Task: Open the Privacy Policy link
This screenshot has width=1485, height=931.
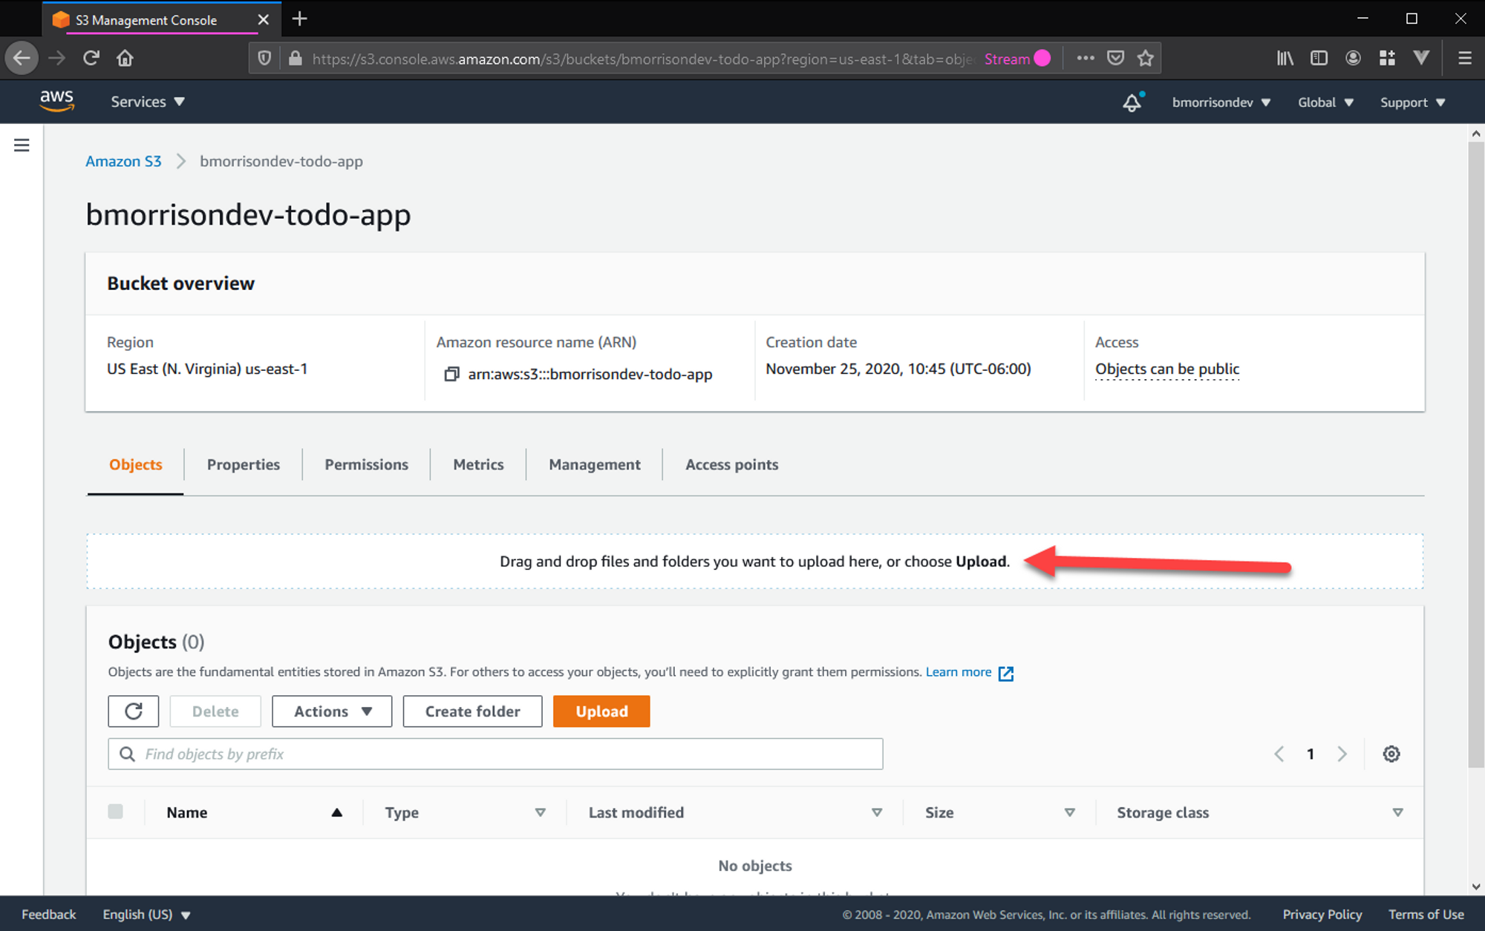Action: (1322, 914)
